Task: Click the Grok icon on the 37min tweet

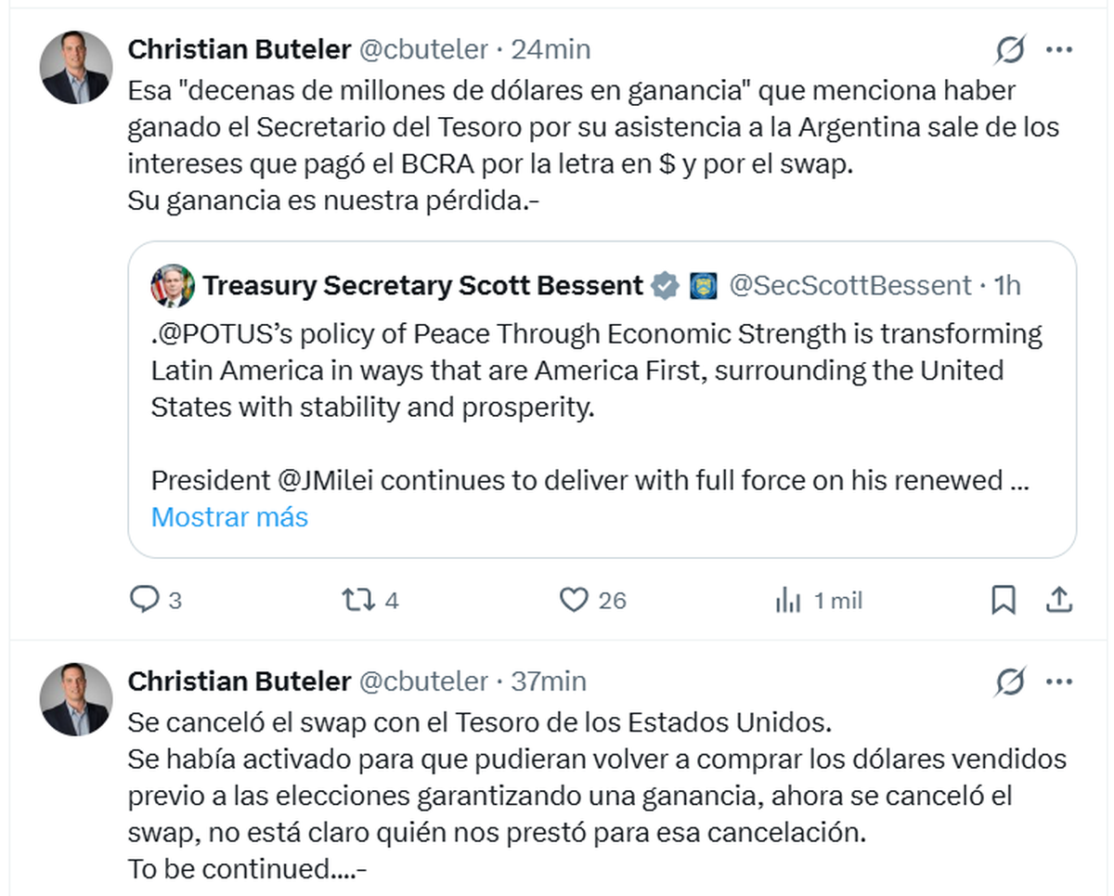Action: click(x=1009, y=682)
